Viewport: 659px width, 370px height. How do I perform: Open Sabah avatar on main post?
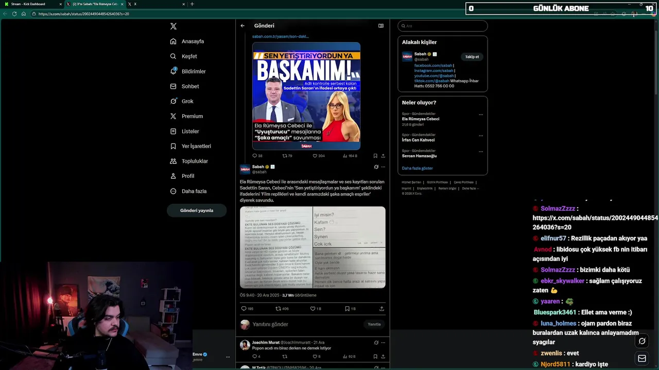pyautogui.click(x=245, y=169)
